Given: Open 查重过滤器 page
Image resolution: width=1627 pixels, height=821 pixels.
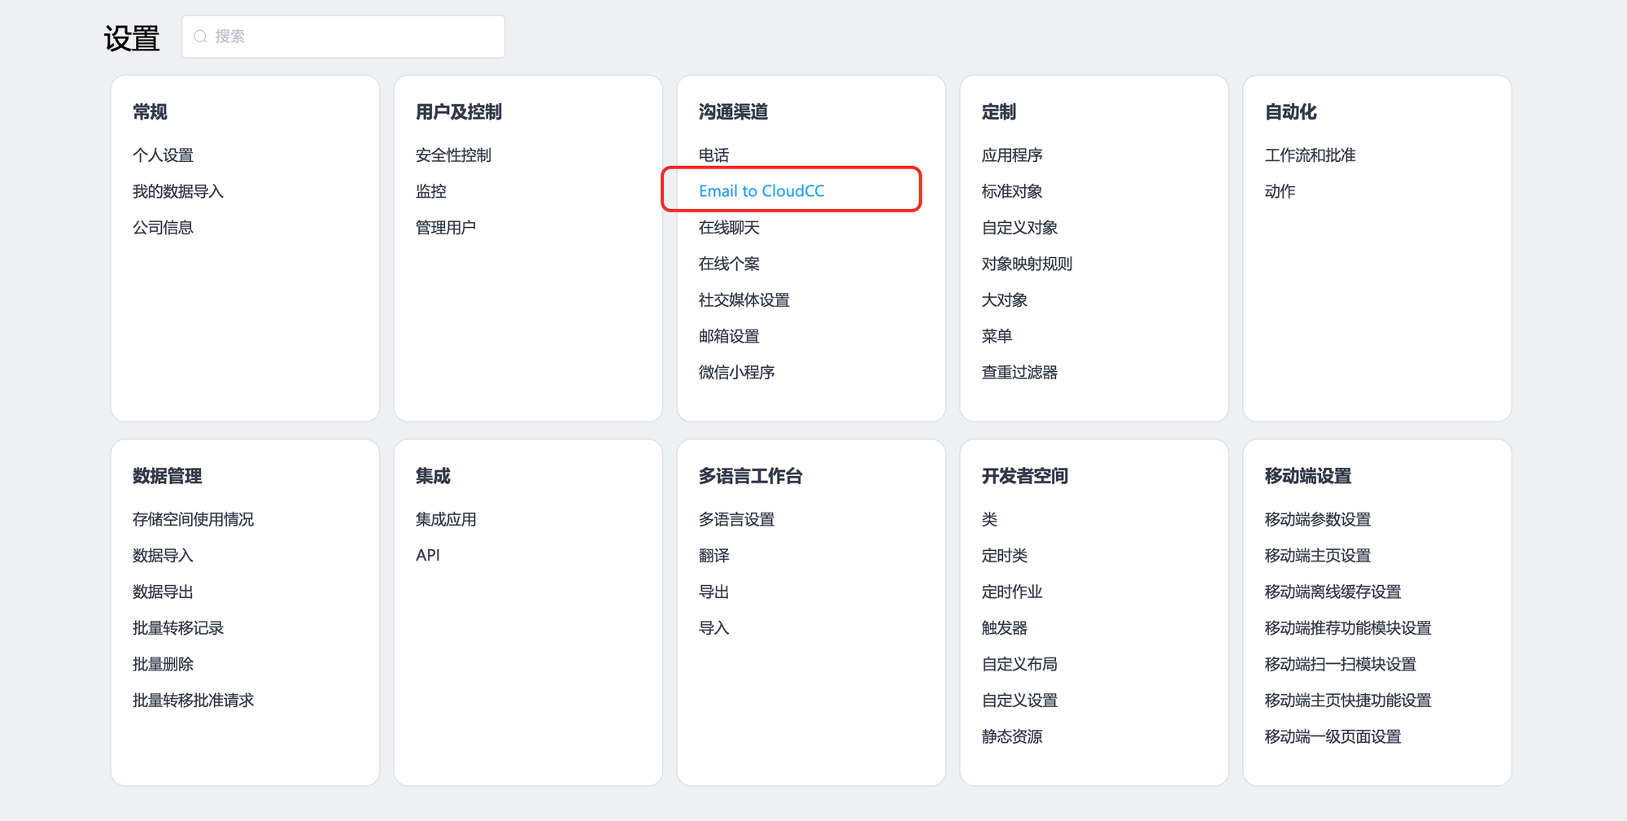Looking at the screenshot, I should click(1019, 373).
